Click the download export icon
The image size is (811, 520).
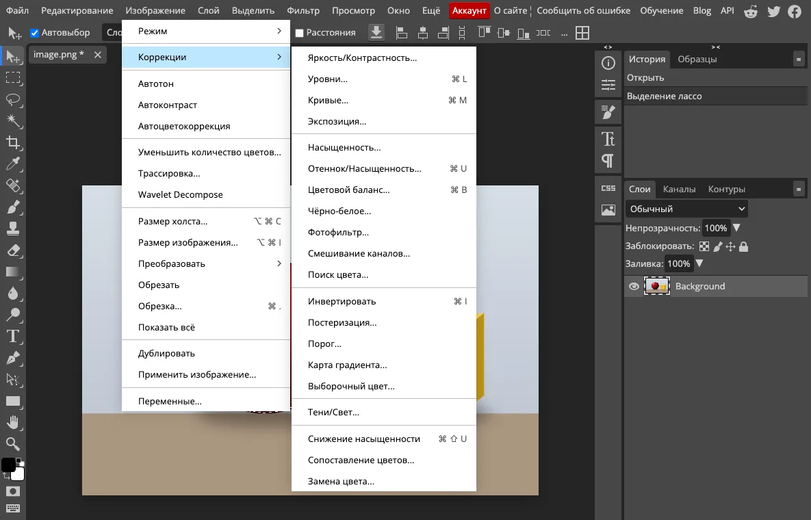coord(376,33)
